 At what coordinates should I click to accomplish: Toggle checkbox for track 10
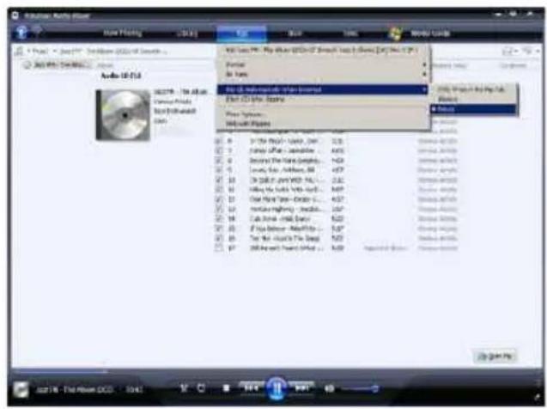point(219,180)
